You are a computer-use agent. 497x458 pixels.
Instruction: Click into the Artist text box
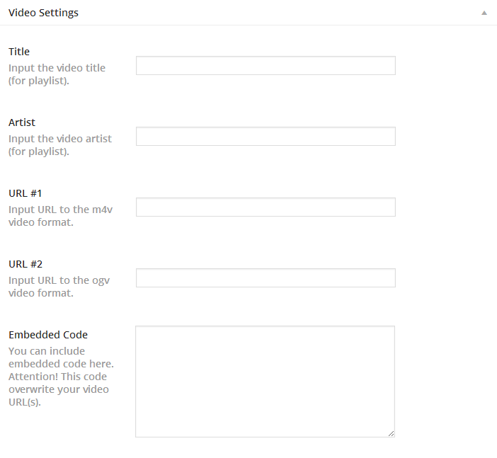point(265,137)
